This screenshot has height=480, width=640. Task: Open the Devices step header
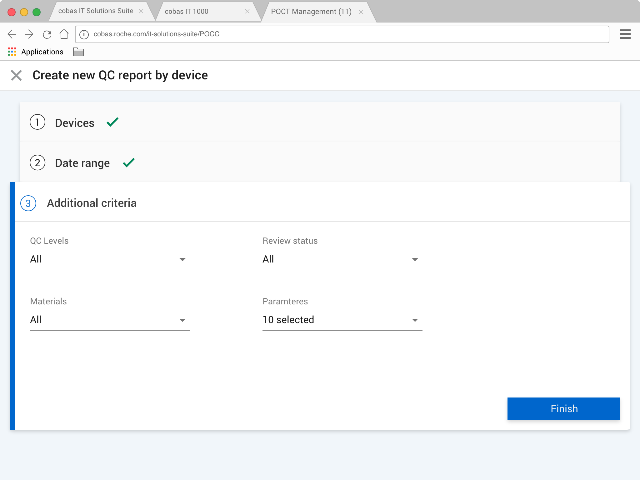75,123
